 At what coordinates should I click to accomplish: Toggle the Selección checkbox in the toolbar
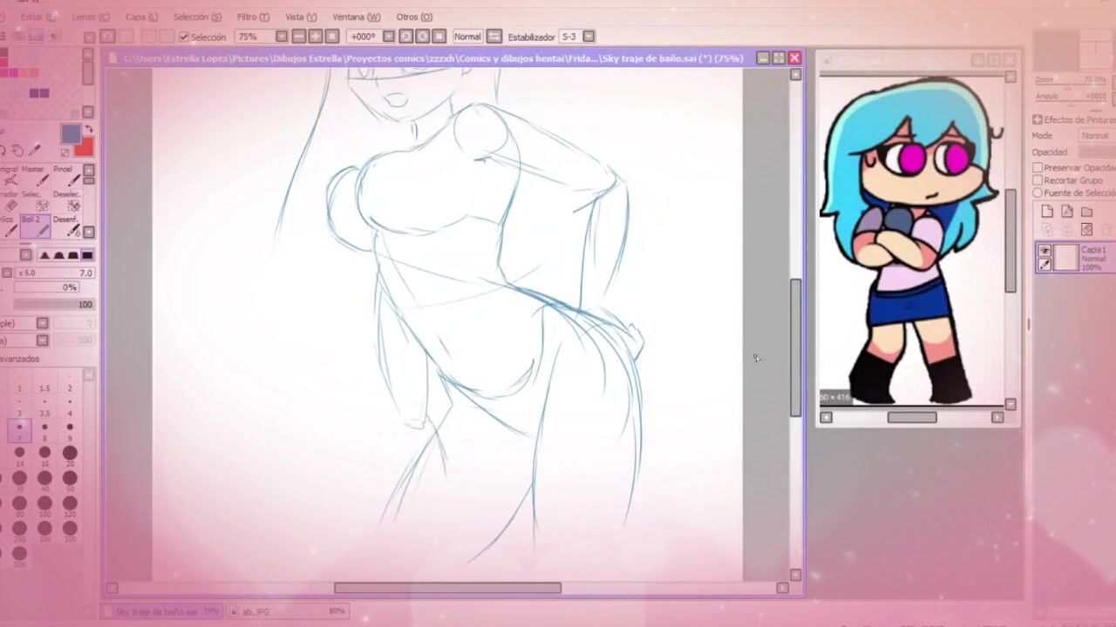click(184, 37)
